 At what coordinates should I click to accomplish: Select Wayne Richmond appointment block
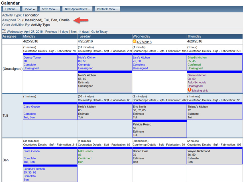215,157
